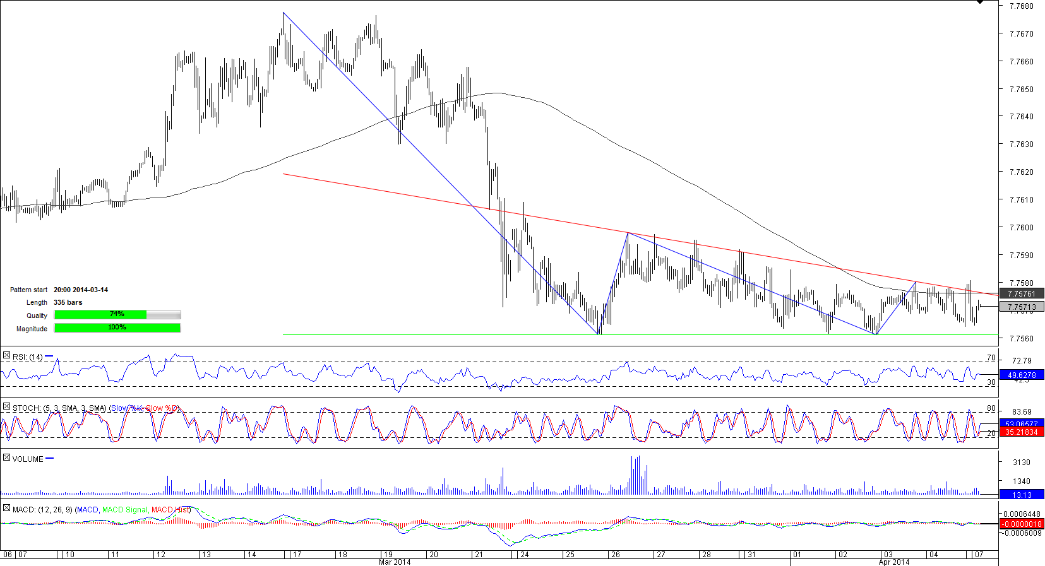
Task: Click the blue line swatch beside VOLUME
Action: (50, 459)
